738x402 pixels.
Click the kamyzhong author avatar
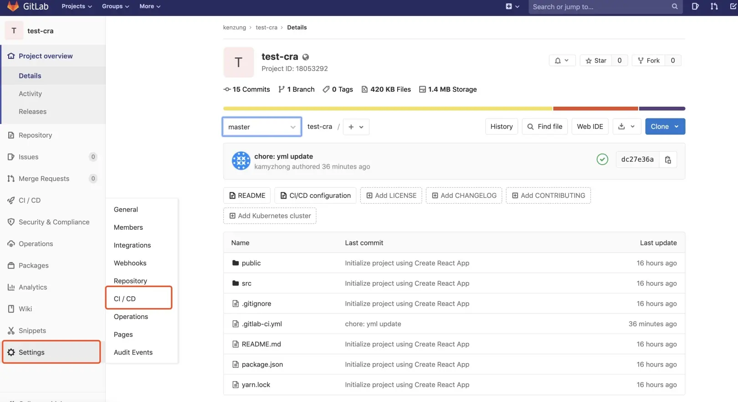(x=241, y=161)
